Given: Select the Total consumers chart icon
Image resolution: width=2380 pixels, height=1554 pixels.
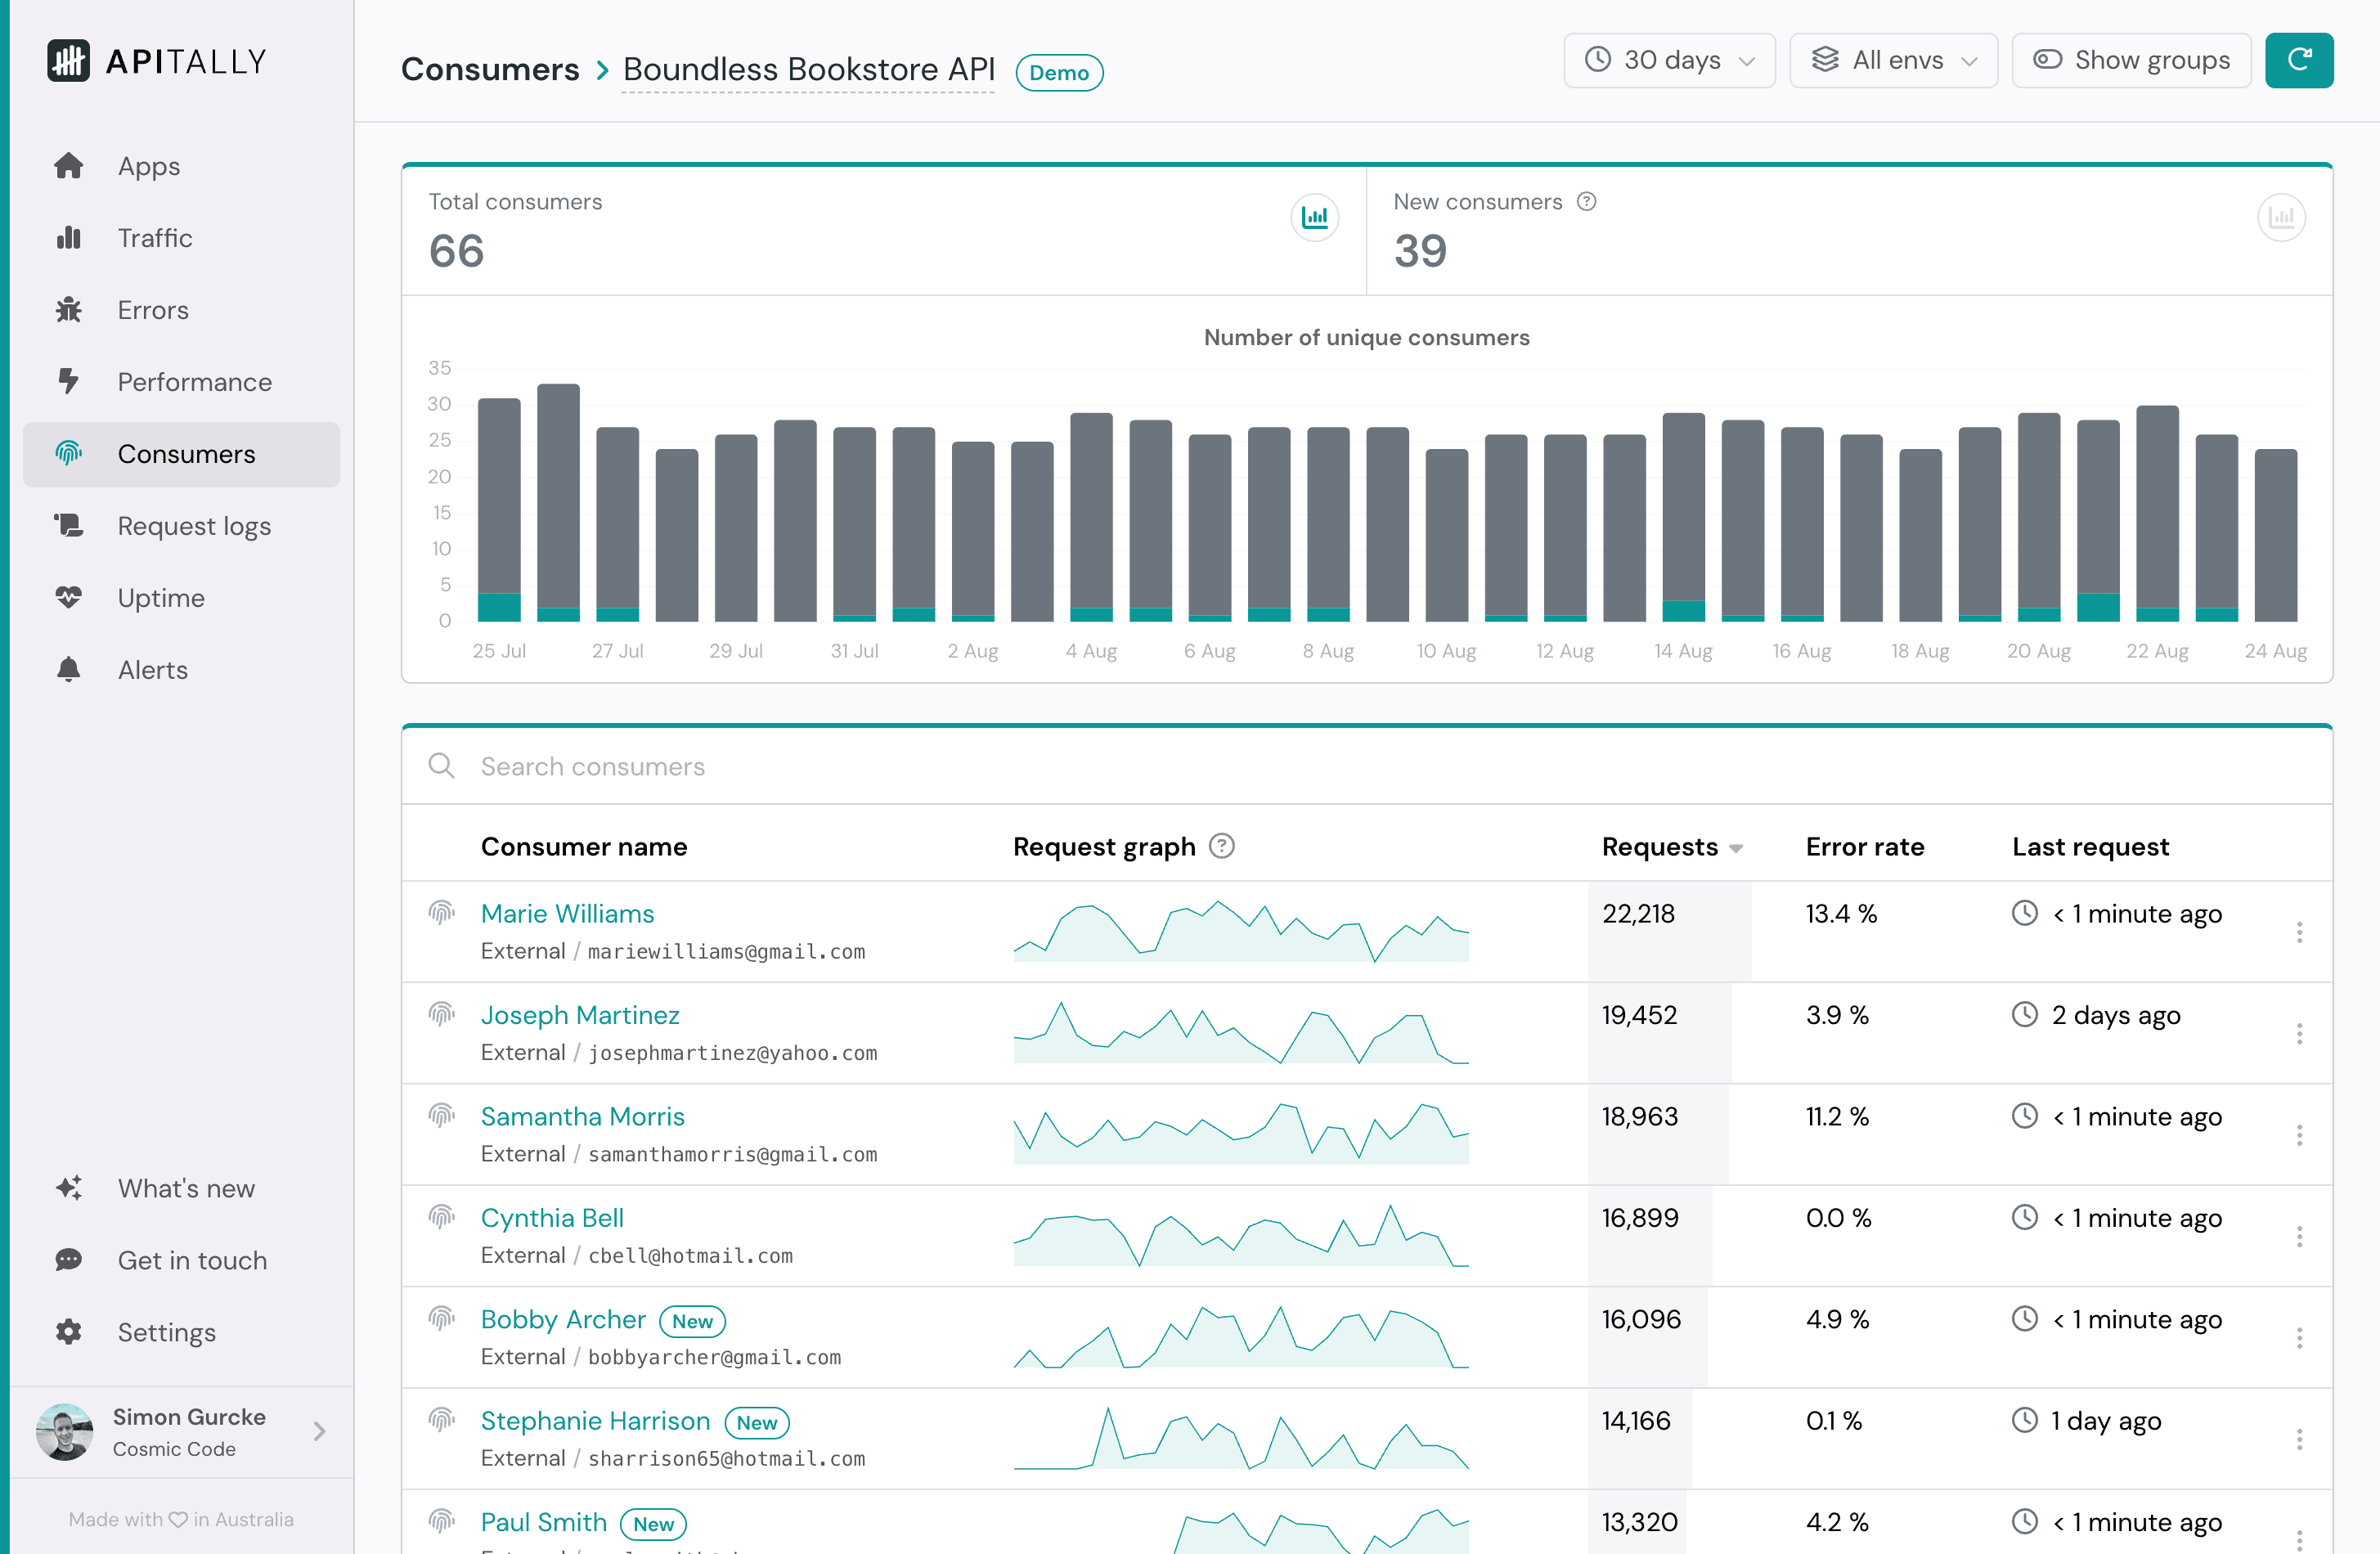Looking at the screenshot, I should (x=1315, y=217).
